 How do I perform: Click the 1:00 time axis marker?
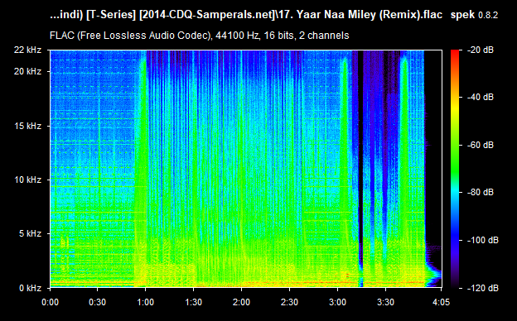[146, 302]
